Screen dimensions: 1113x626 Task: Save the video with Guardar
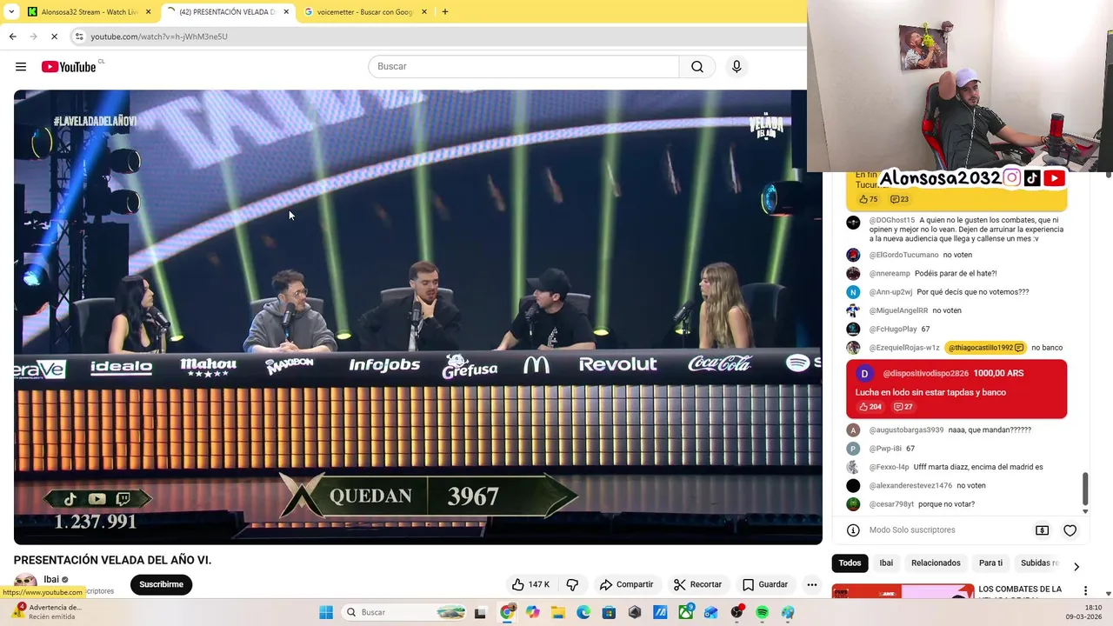point(765,584)
